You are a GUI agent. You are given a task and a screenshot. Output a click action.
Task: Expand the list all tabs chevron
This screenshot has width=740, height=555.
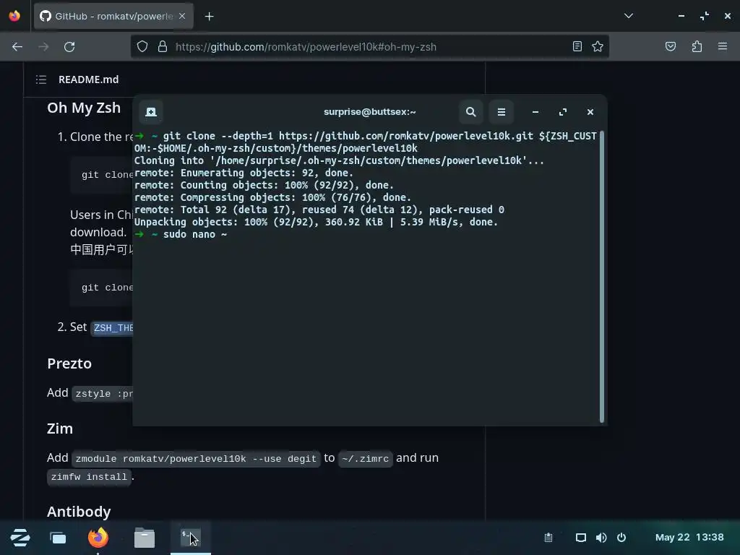(x=628, y=16)
